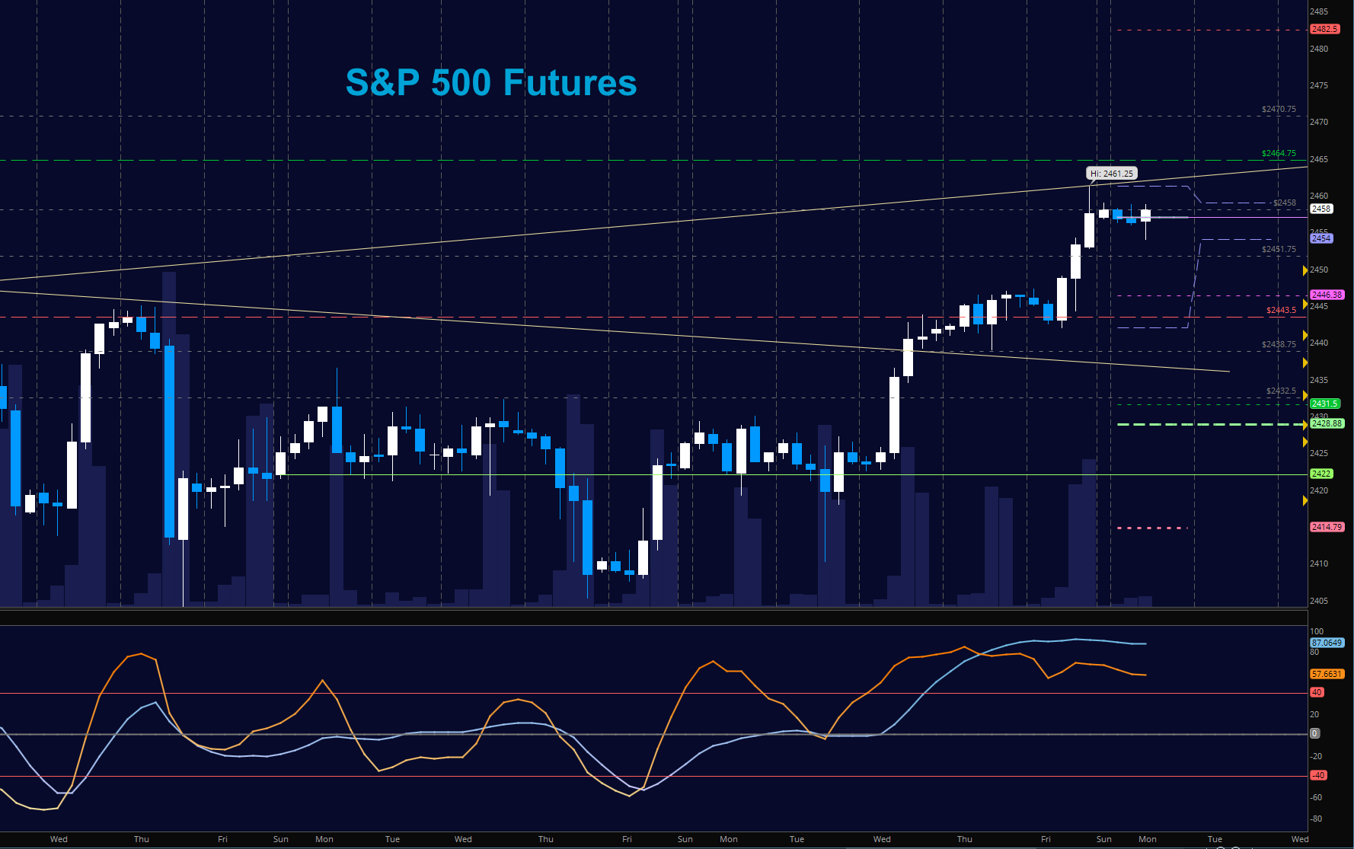Click the light green 2428.88 price tag

coord(1327,423)
